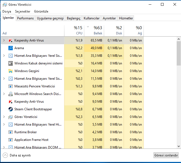Viewport: 181px width, 163px height.
Task: Click the 6,7 MB memory value of Steam
Action: click(97, 109)
